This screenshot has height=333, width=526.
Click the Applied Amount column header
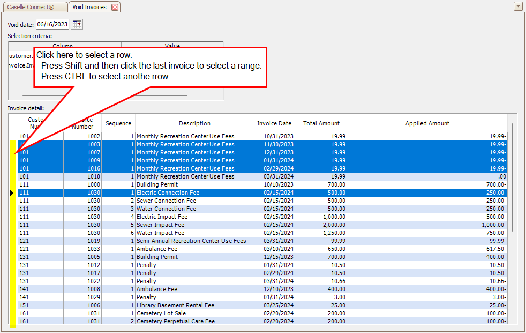(427, 123)
